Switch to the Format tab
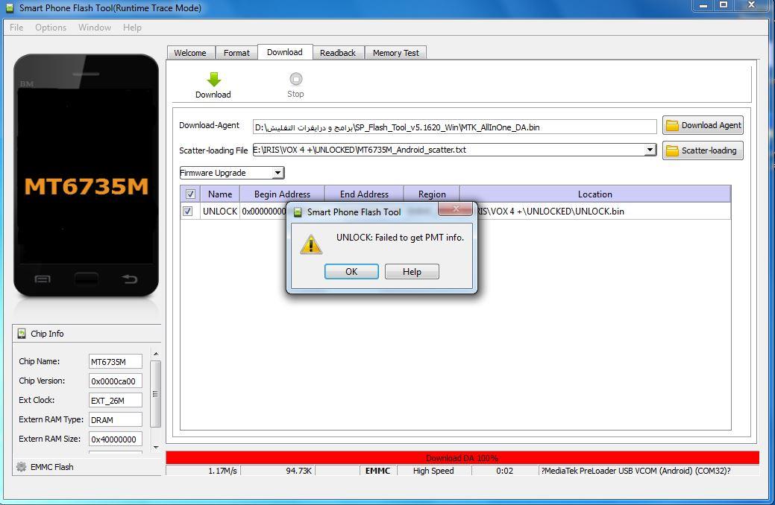Viewport: 775px width, 505px height. point(236,53)
